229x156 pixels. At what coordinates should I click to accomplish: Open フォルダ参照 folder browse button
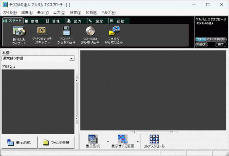coord(56,142)
